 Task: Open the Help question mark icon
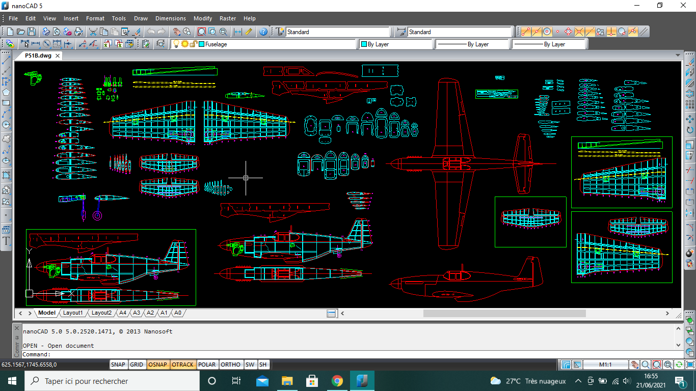(263, 32)
